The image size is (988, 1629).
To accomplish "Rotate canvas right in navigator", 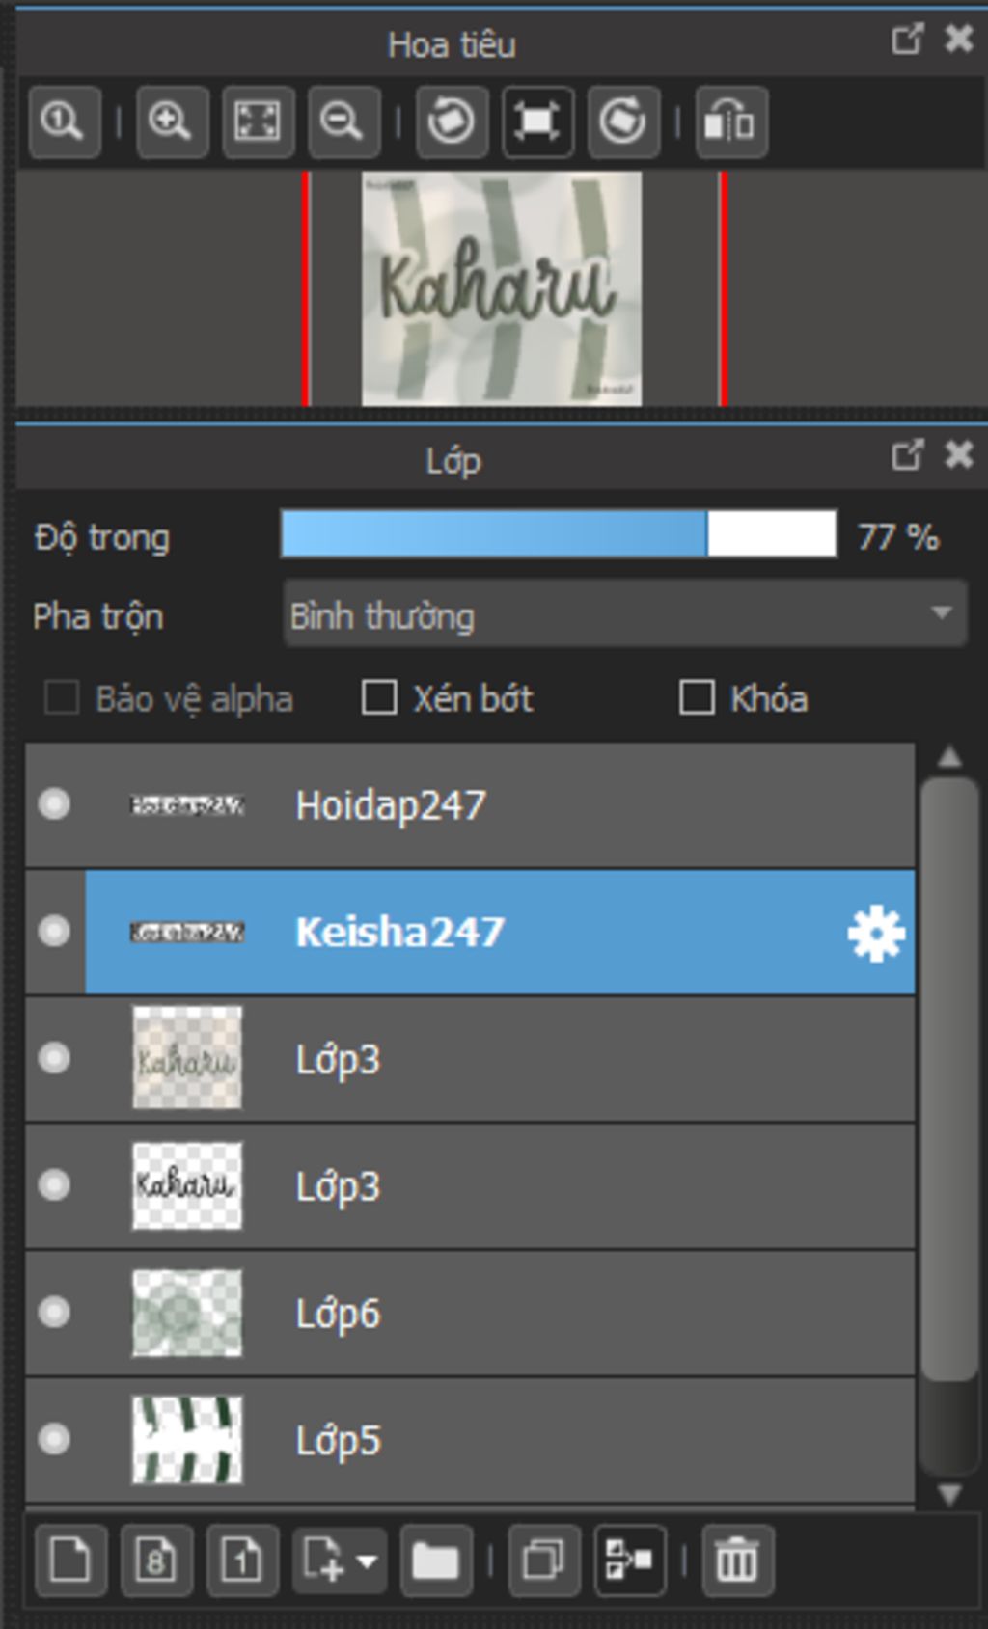I will pyautogui.click(x=622, y=122).
